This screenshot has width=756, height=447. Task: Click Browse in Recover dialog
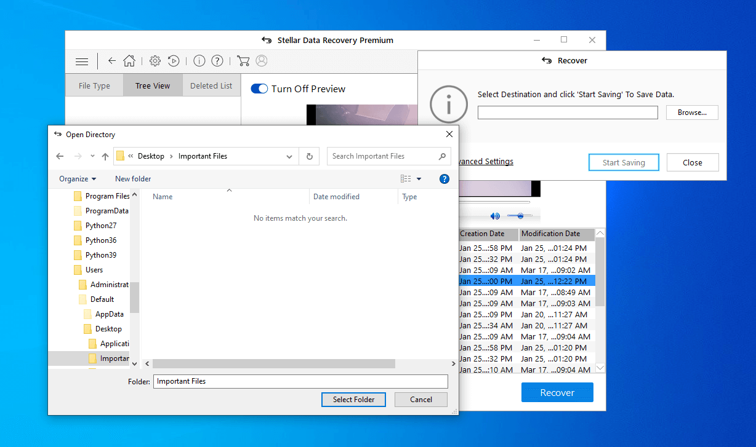click(x=692, y=113)
